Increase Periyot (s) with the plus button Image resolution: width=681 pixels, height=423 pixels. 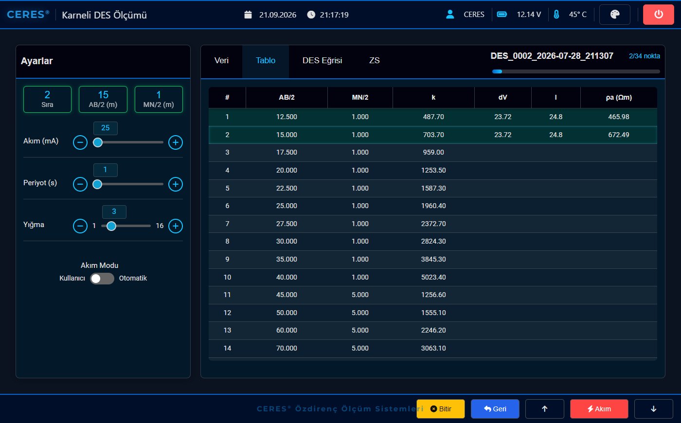[x=176, y=184]
